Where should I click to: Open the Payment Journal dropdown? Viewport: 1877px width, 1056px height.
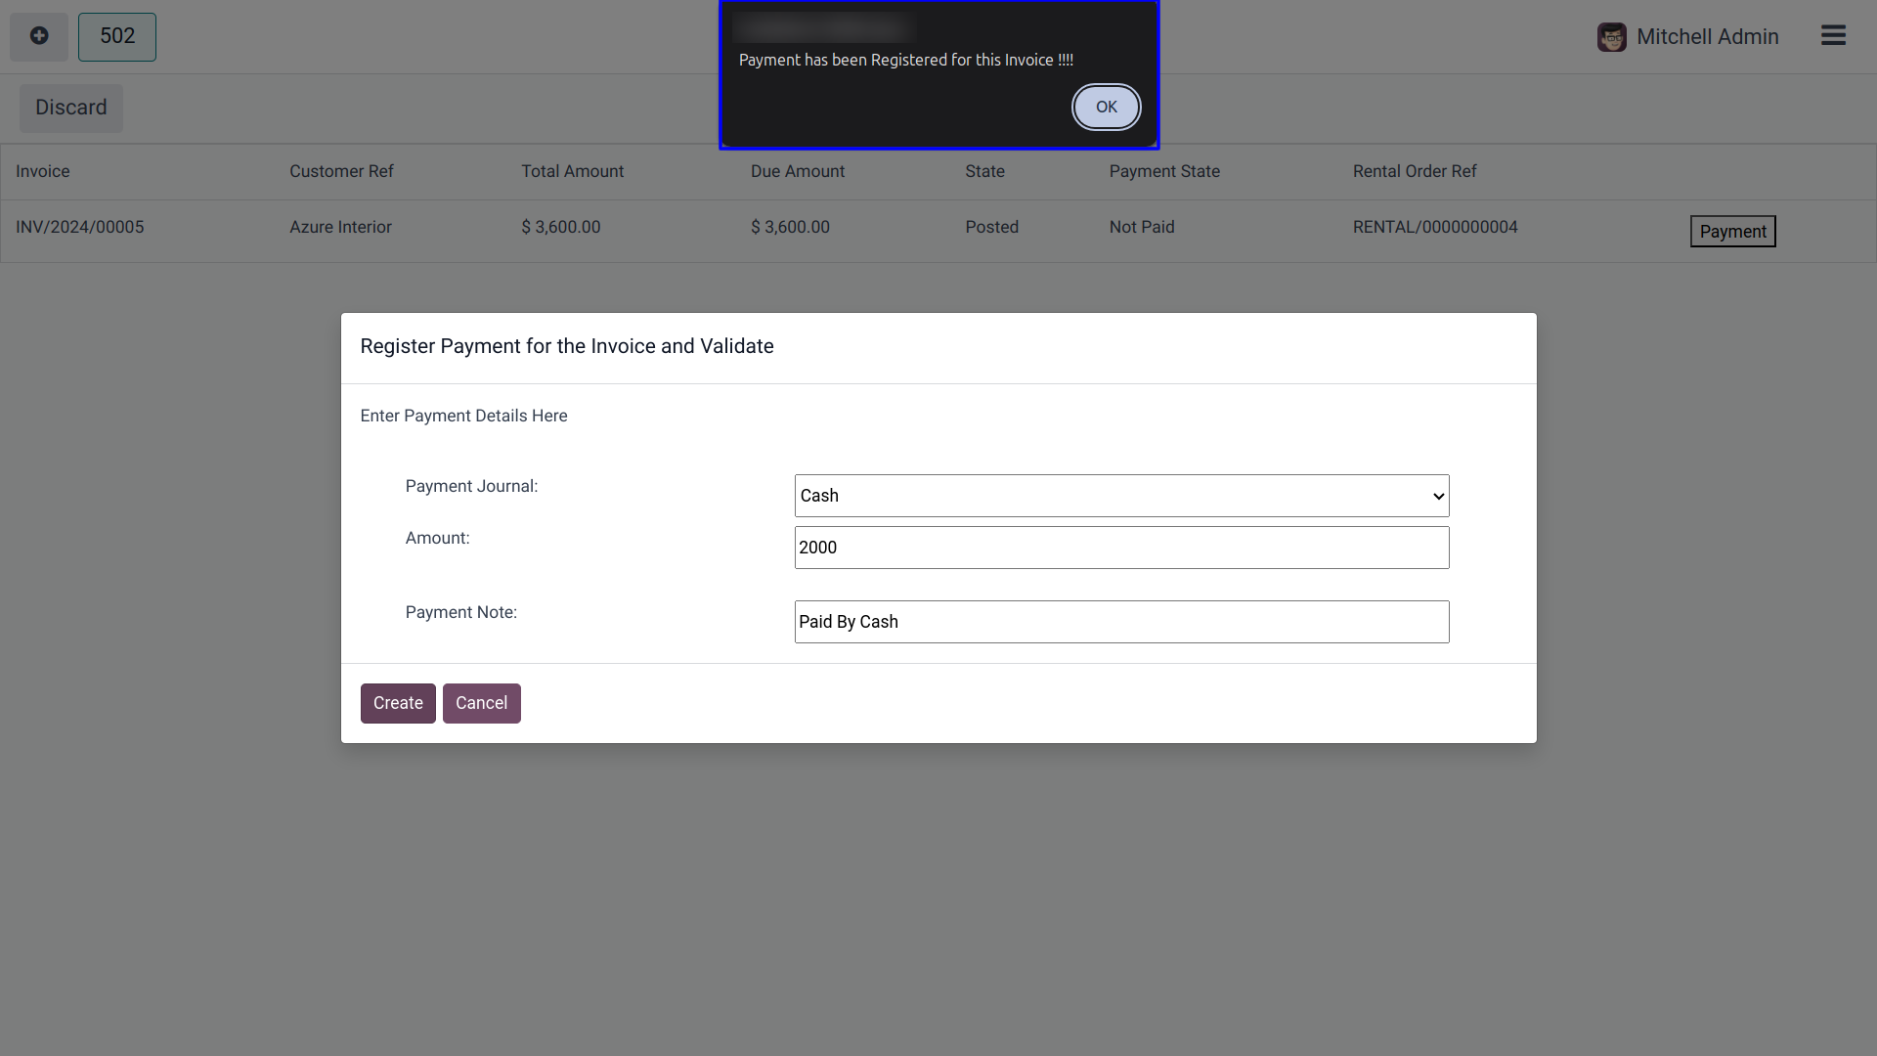pyautogui.click(x=1121, y=496)
